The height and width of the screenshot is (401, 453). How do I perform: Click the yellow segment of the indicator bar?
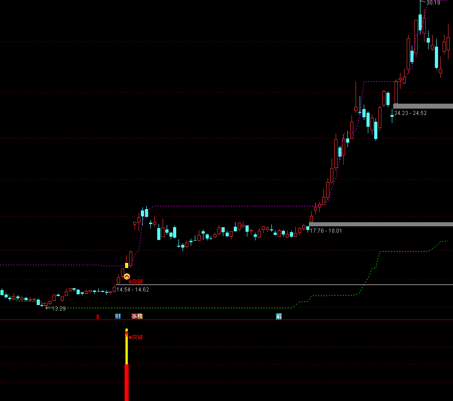click(x=127, y=351)
